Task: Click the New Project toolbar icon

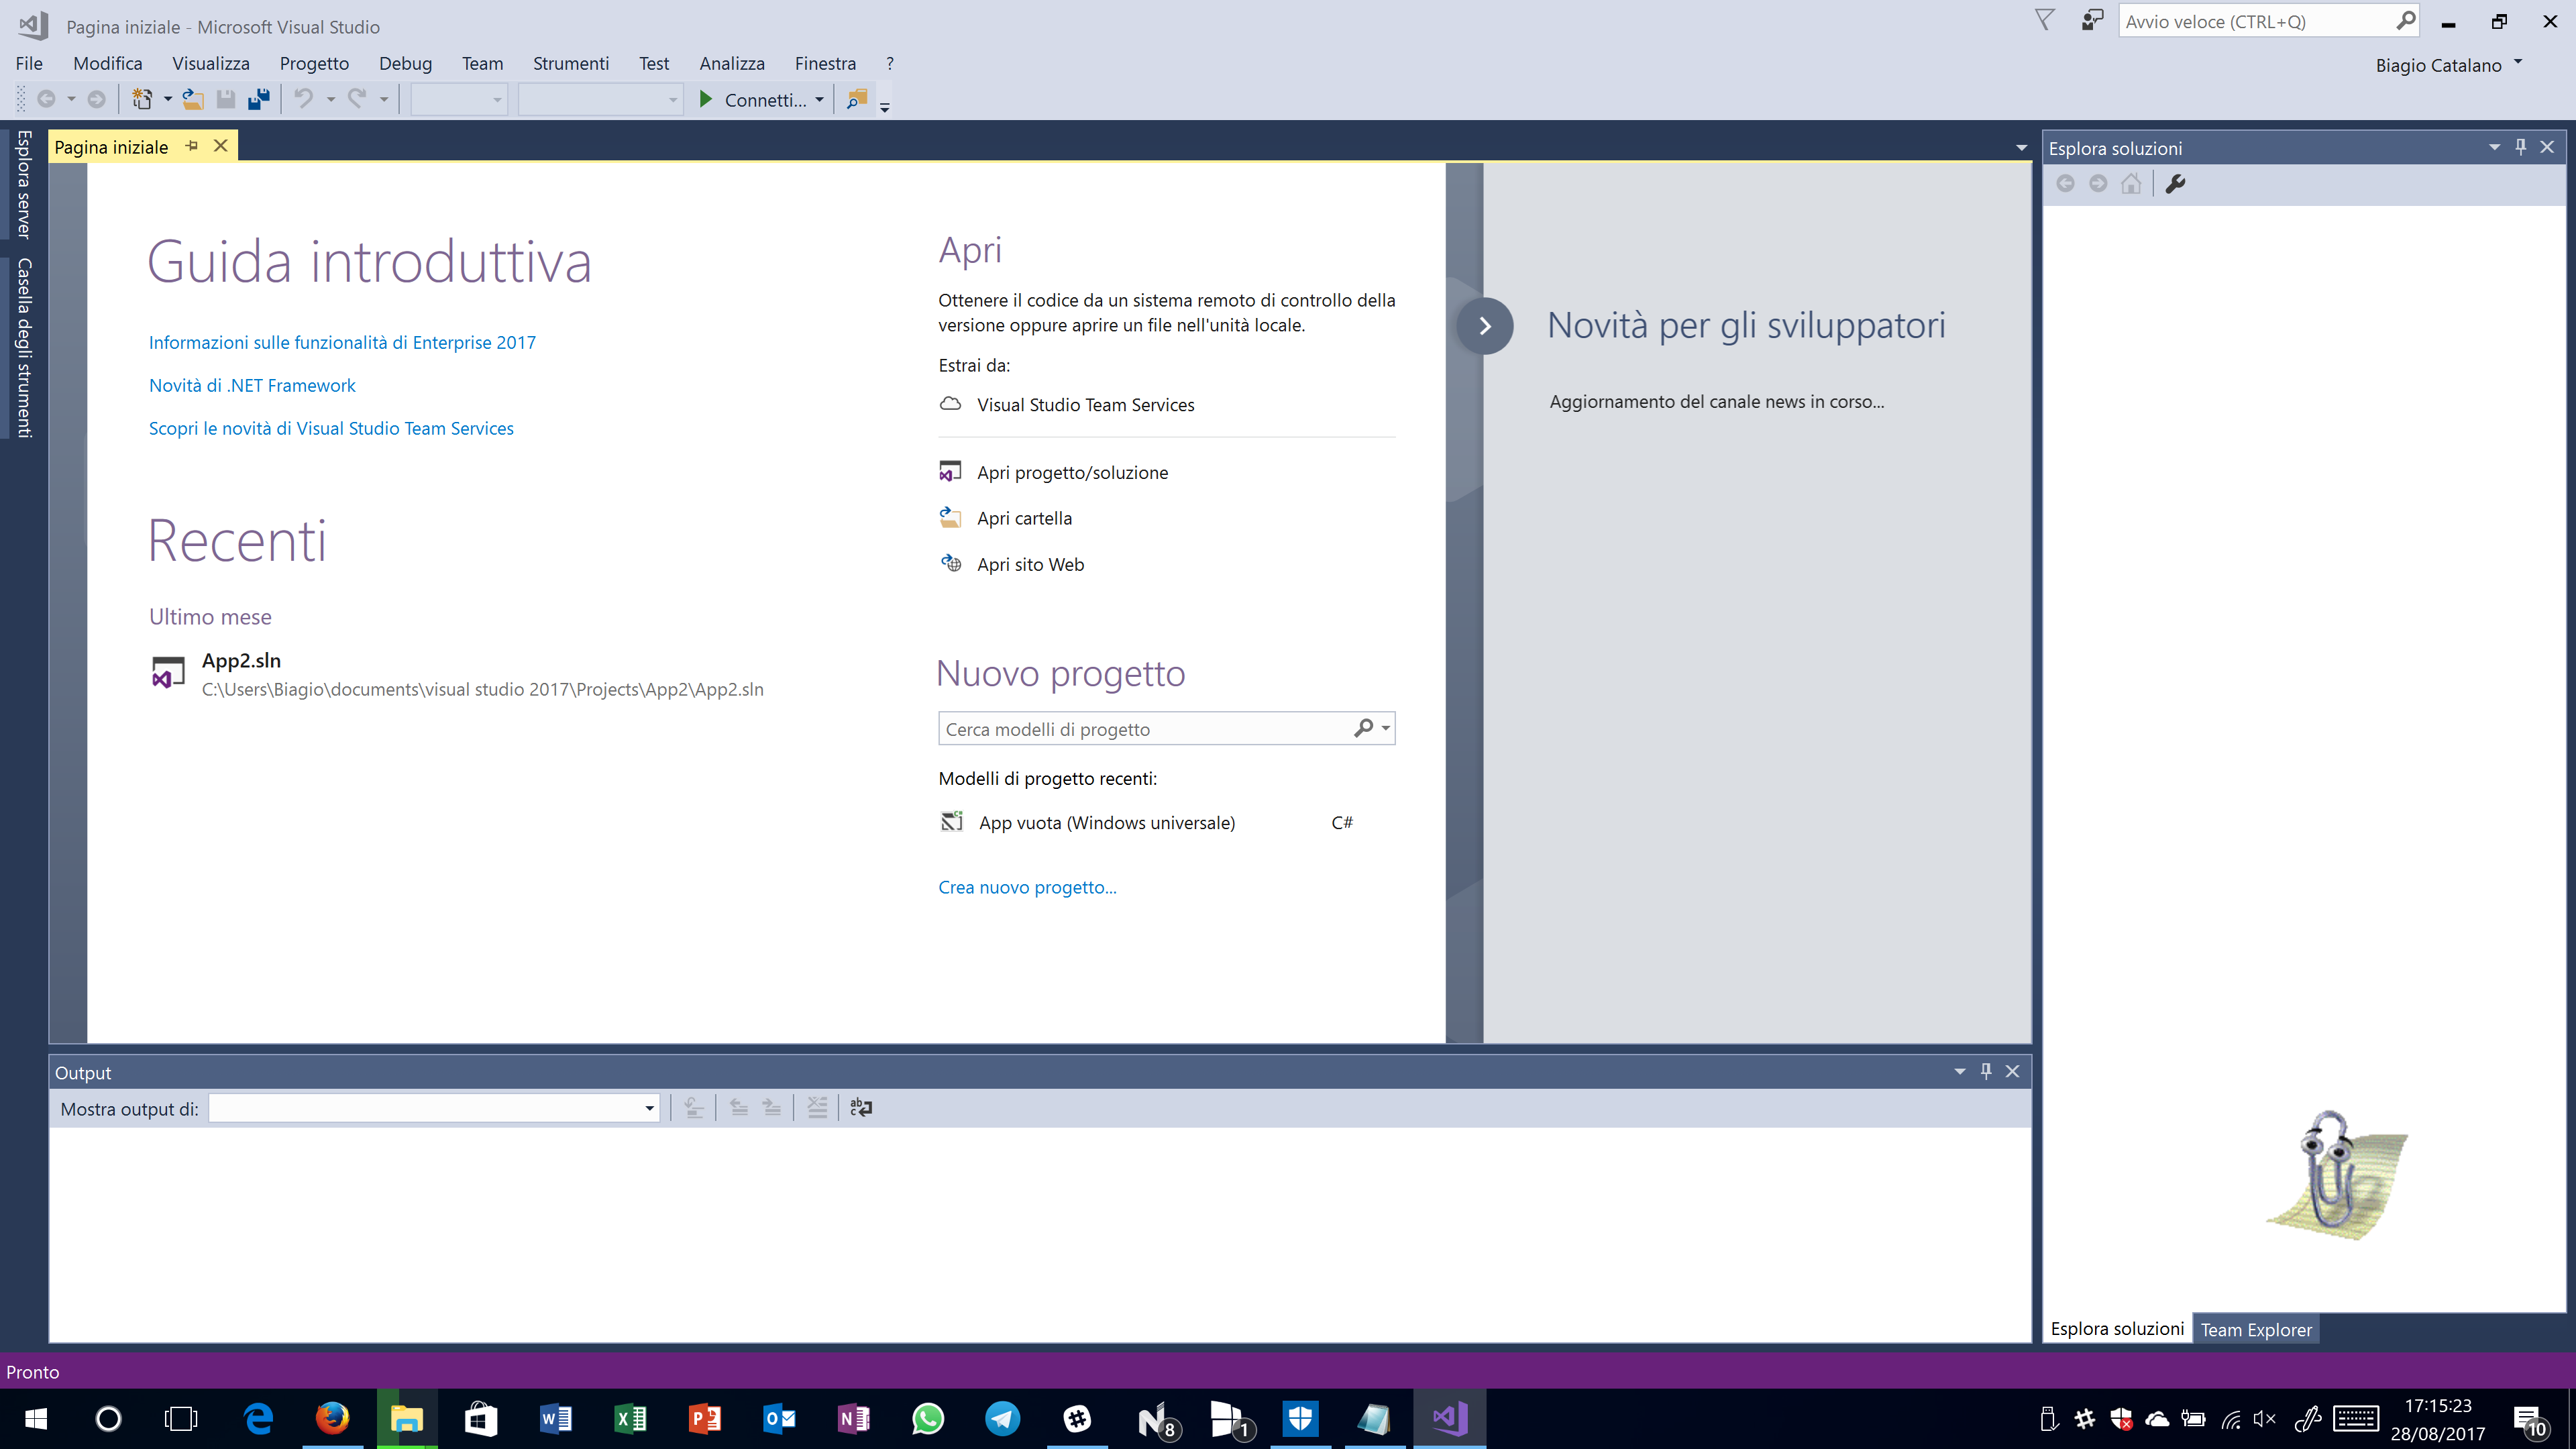Action: 142,99
